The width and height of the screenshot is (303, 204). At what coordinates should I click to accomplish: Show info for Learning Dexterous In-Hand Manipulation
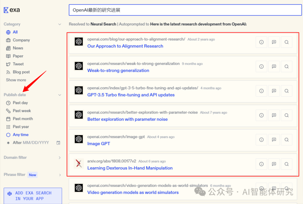[261, 164]
